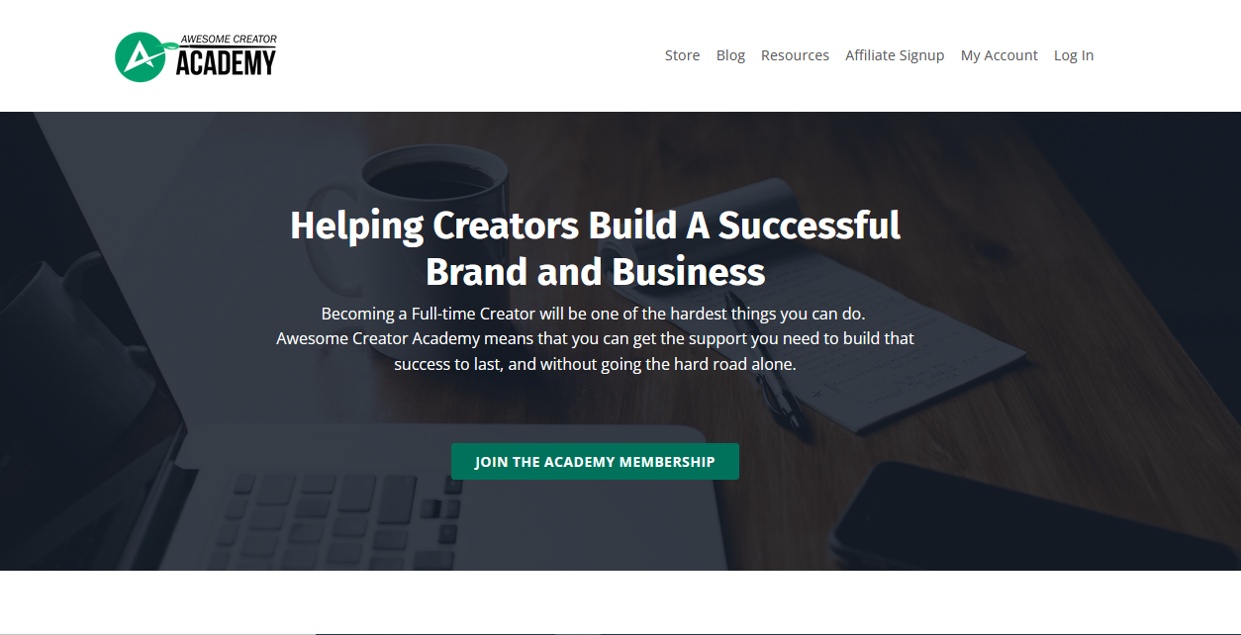1241x635 pixels.
Task: Select Log In in the header
Action: [x=1074, y=55]
